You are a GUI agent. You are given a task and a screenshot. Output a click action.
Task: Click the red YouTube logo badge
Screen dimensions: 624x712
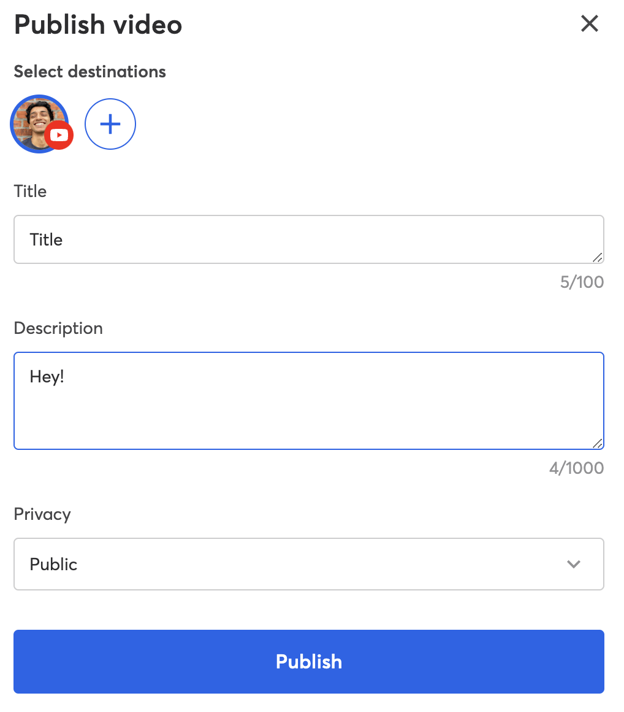(59, 135)
